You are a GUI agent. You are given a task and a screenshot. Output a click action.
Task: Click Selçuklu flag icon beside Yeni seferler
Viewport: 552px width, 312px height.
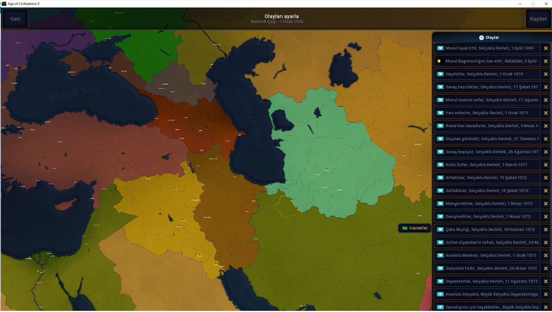(x=440, y=113)
